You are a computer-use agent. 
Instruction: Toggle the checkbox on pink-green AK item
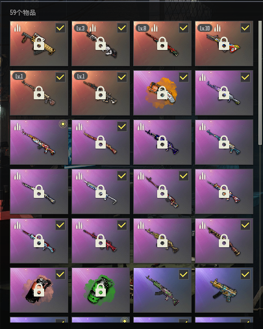click(x=184, y=274)
